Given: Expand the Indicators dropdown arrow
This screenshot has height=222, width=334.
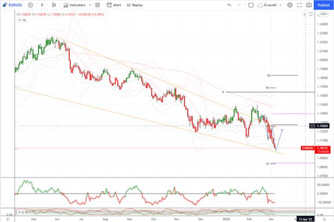Looking at the screenshot, I should point(90,5).
